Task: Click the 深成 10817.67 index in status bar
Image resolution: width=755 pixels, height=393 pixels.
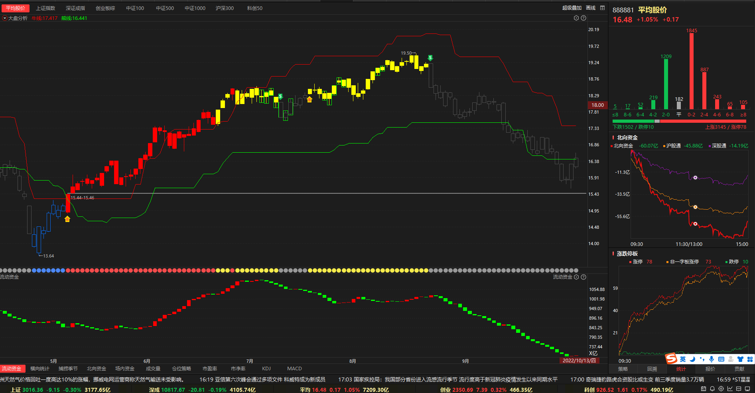Action: (x=202, y=390)
